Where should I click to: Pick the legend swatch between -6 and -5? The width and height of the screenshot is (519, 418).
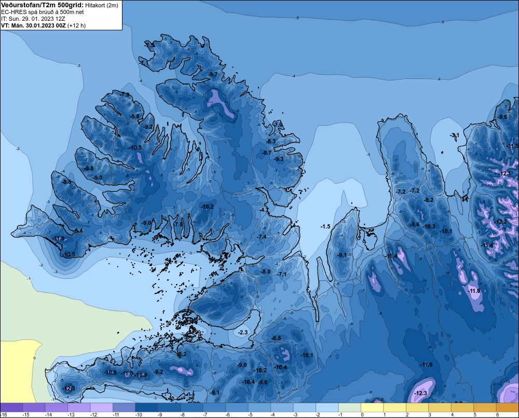[x=237, y=408]
